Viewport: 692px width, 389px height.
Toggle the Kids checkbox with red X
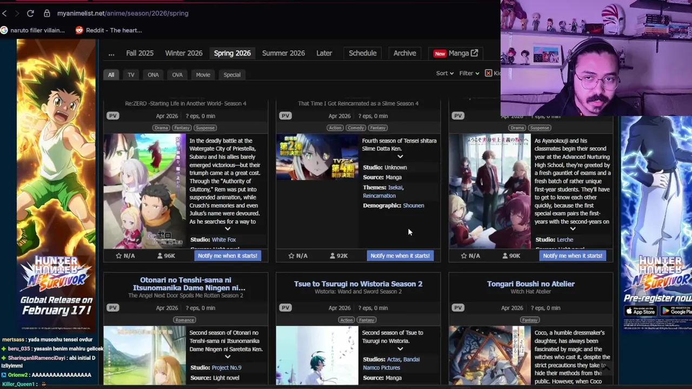488,73
